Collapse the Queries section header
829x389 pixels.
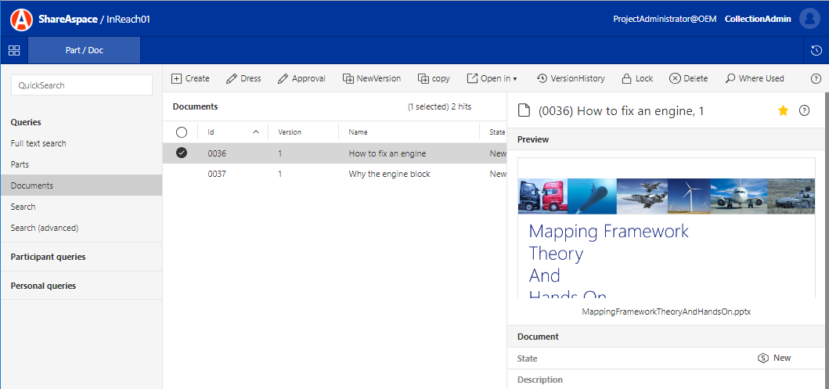click(26, 122)
